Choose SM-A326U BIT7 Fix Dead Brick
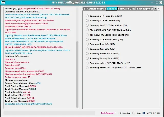The height and width of the screenshot is (117, 164). tap(87, 30)
